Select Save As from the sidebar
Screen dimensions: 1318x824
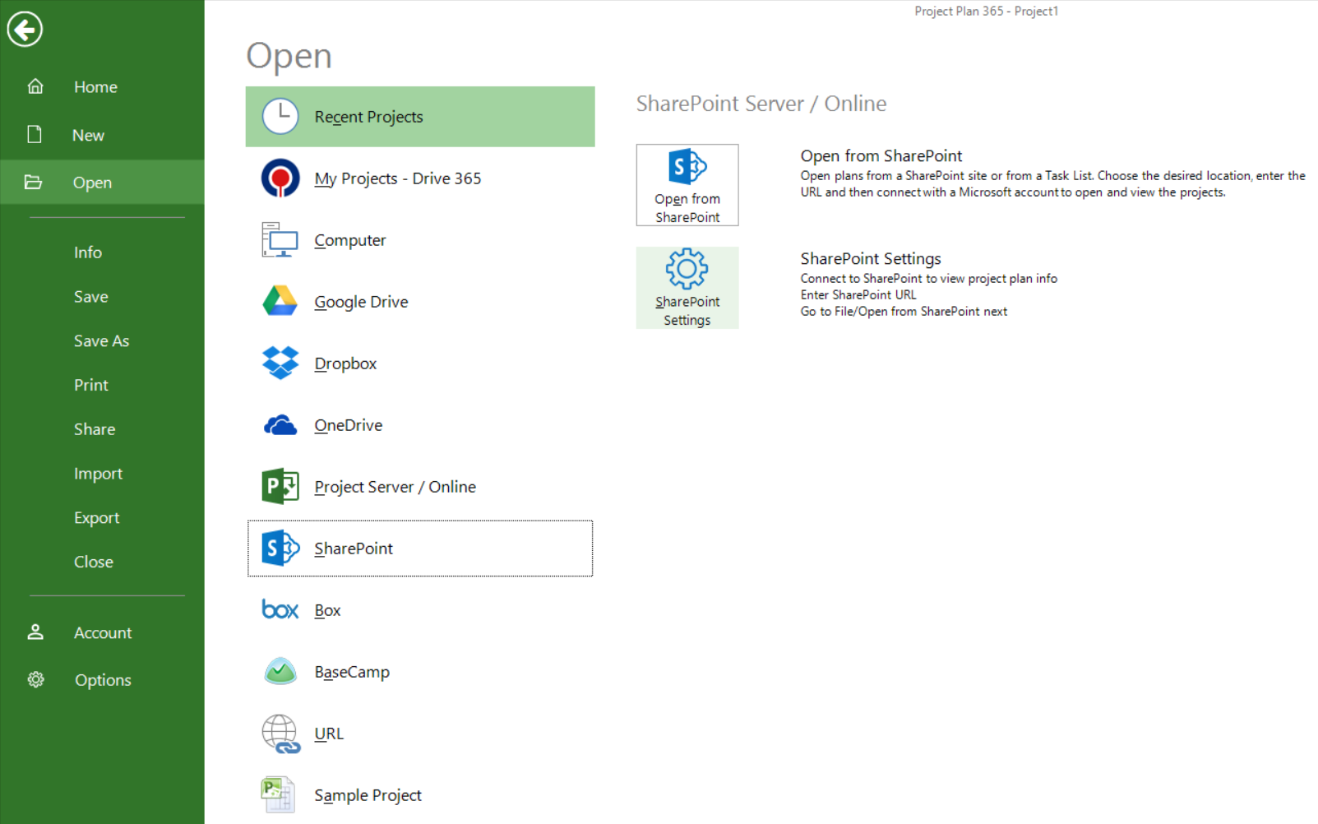tap(101, 340)
